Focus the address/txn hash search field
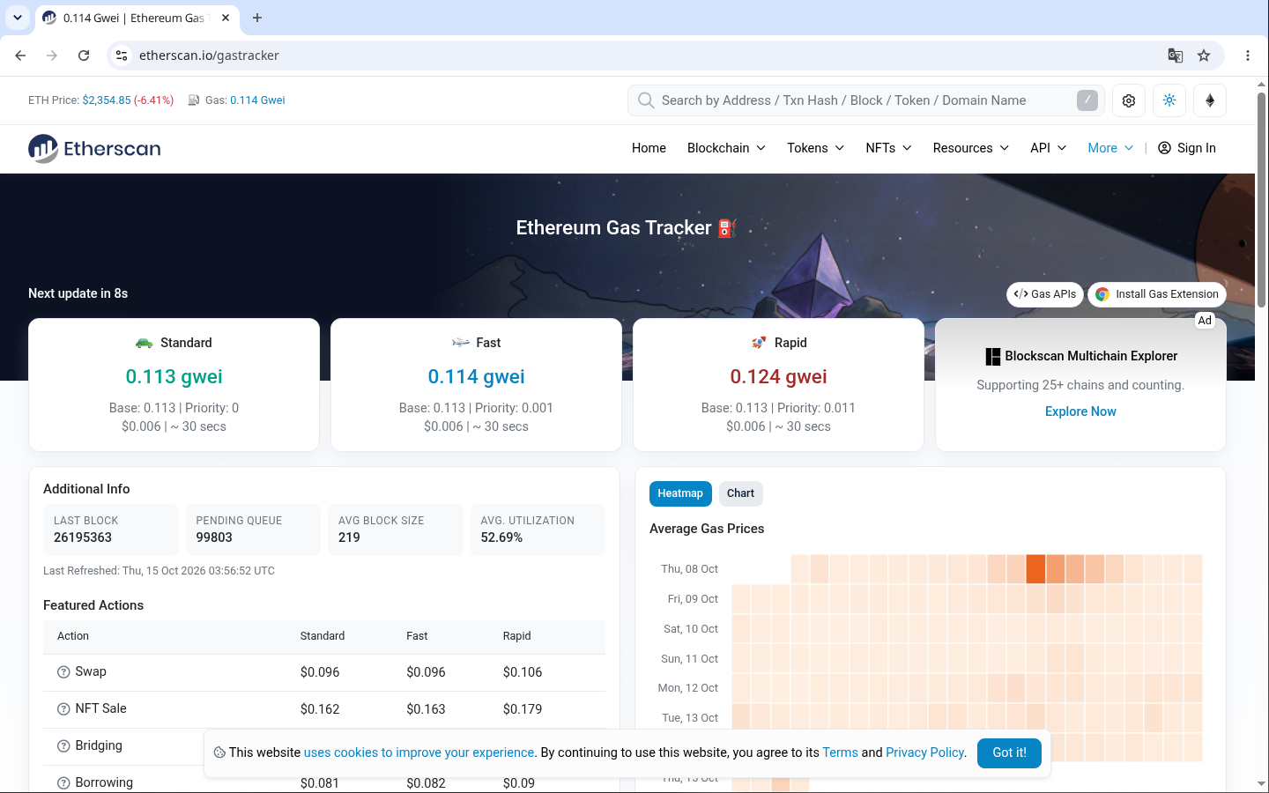This screenshot has height=793, width=1269. [x=865, y=100]
